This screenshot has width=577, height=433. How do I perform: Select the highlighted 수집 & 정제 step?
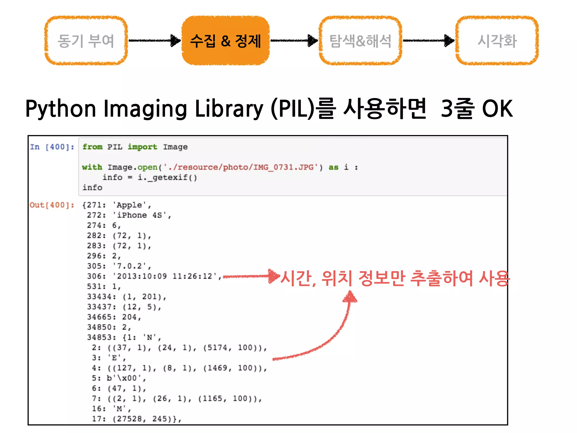225,41
